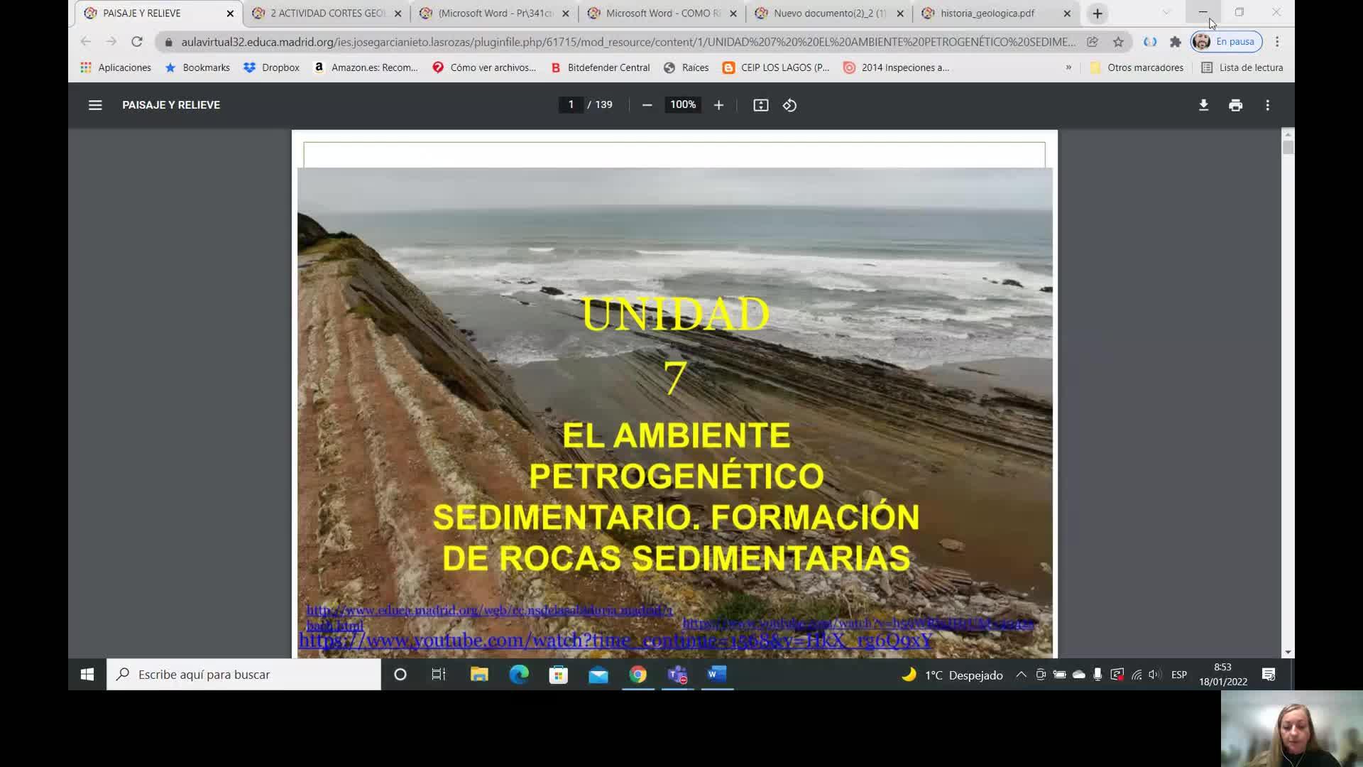
Task: Print the PDF document
Action: click(1235, 105)
